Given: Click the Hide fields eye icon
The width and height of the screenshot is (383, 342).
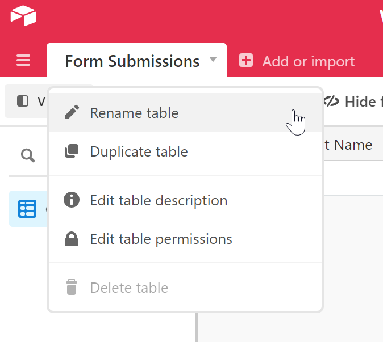Looking at the screenshot, I should 331,101.
